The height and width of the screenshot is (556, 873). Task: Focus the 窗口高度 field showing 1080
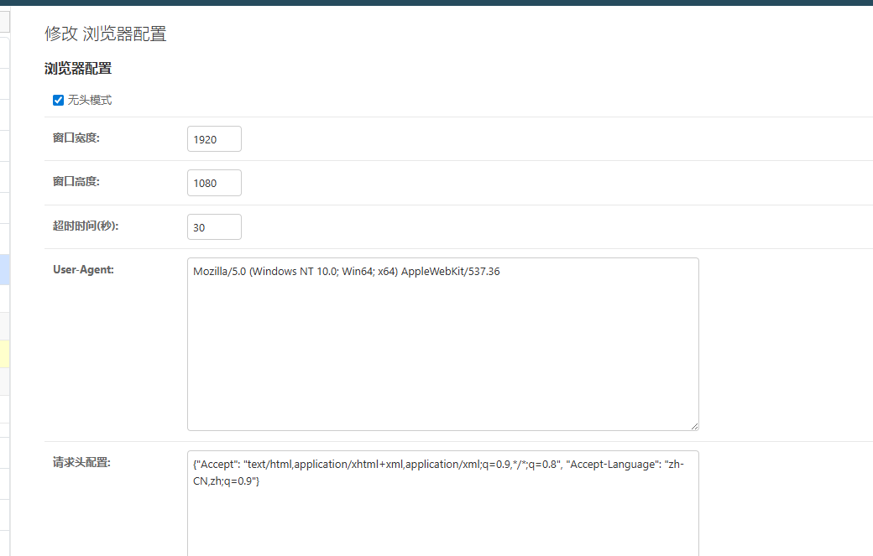pos(214,183)
